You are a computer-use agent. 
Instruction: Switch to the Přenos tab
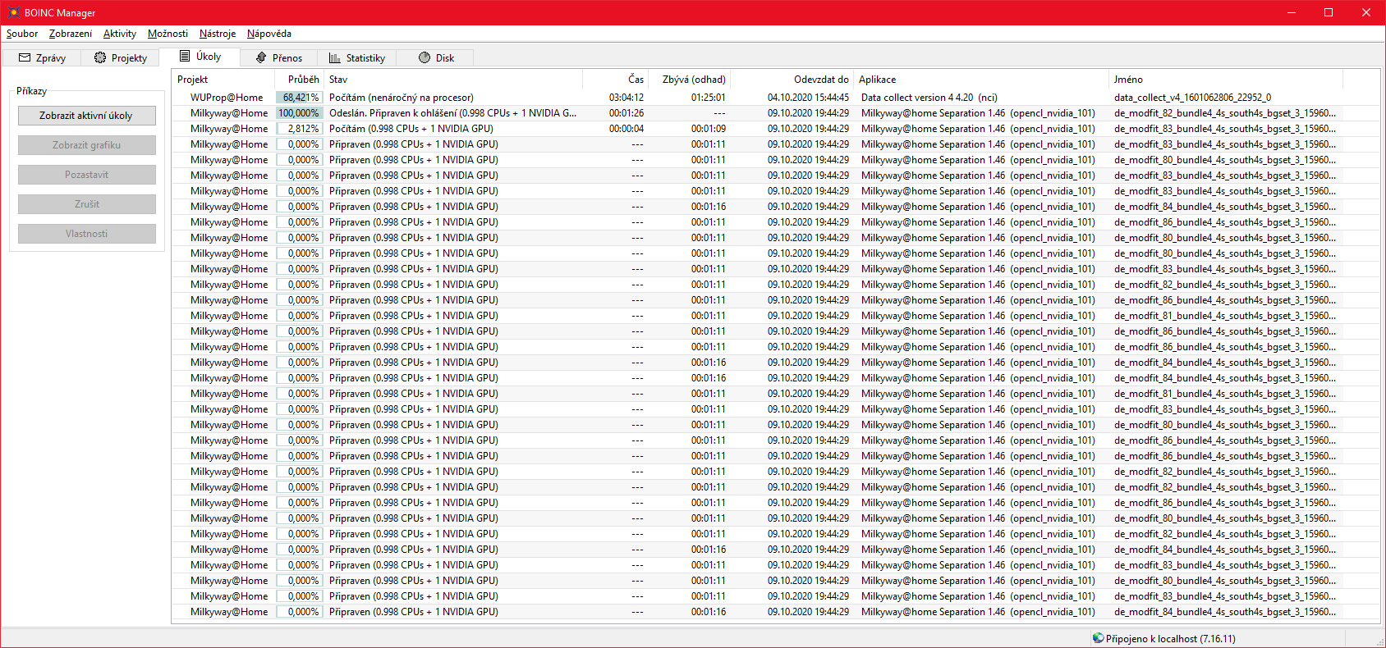pos(279,58)
